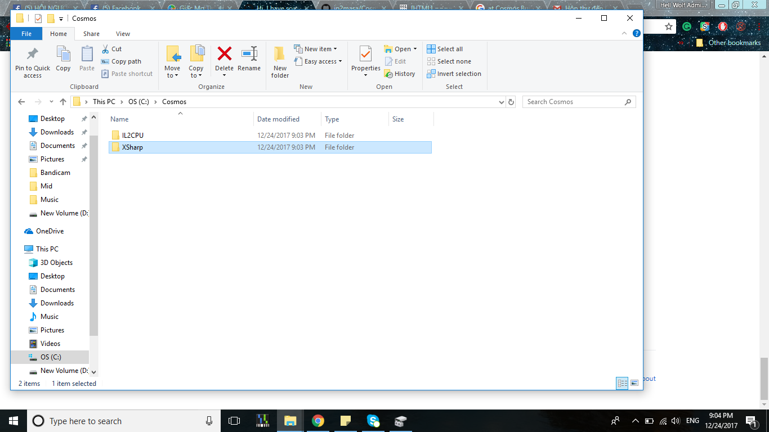The height and width of the screenshot is (432, 769).
Task: Select the IL2CPU folder
Action: [x=270, y=136]
